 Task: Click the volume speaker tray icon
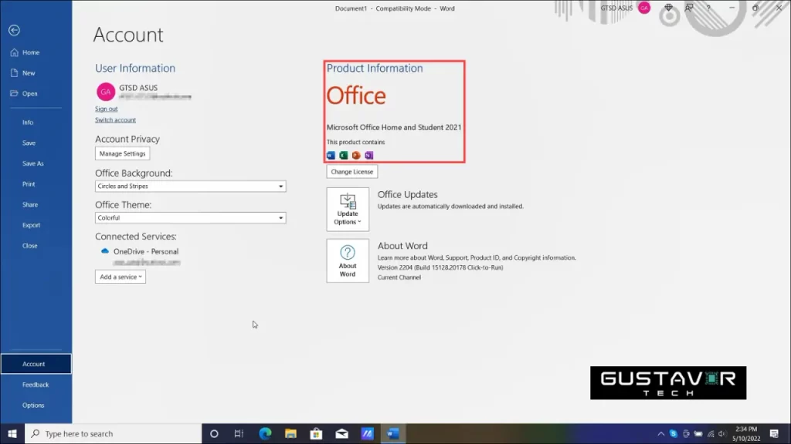(722, 434)
